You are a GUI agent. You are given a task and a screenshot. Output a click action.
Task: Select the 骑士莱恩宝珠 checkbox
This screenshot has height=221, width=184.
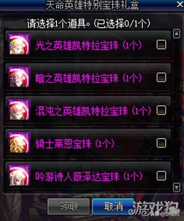point(161,143)
